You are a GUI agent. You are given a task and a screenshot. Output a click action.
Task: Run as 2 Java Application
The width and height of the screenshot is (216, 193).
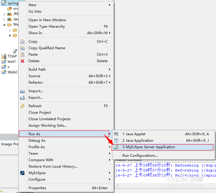coord(164,141)
